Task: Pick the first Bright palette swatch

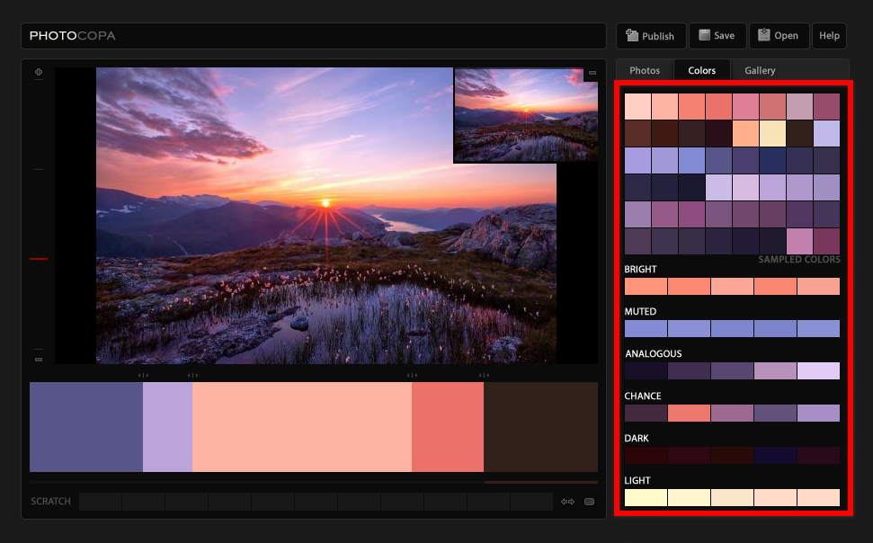Action: click(646, 287)
